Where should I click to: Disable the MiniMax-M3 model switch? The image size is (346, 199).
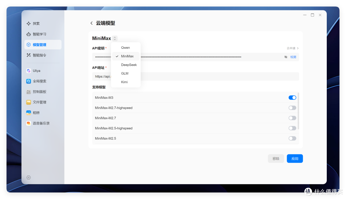(x=292, y=98)
